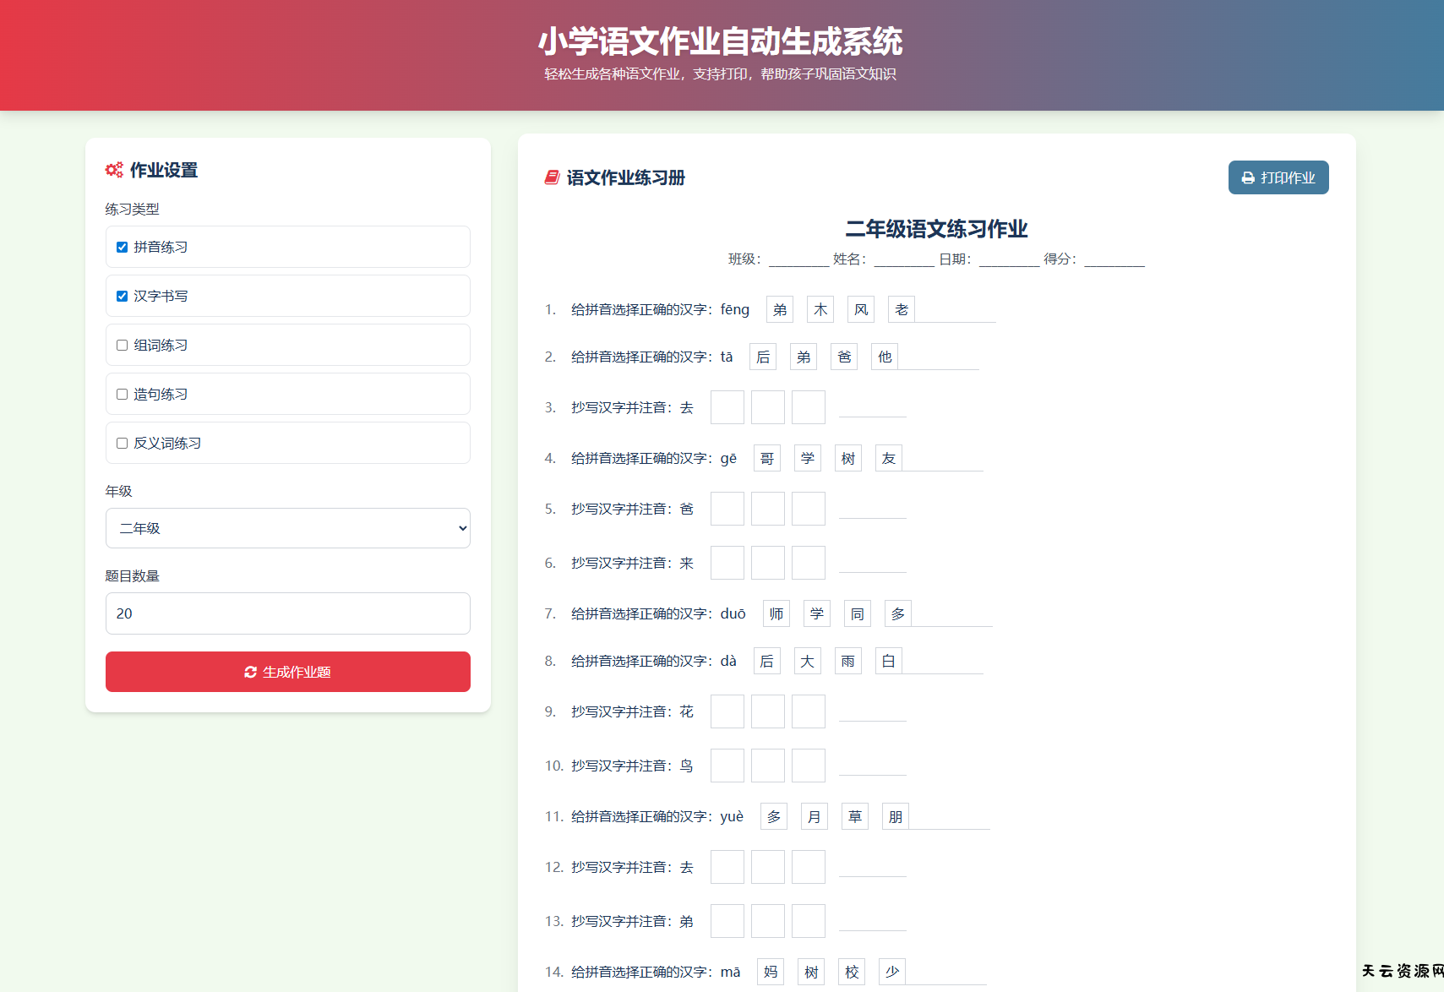Click the red book icon beside 语文作业练习册
The height and width of the screenshot is (992, 1444).
point(552,177)
